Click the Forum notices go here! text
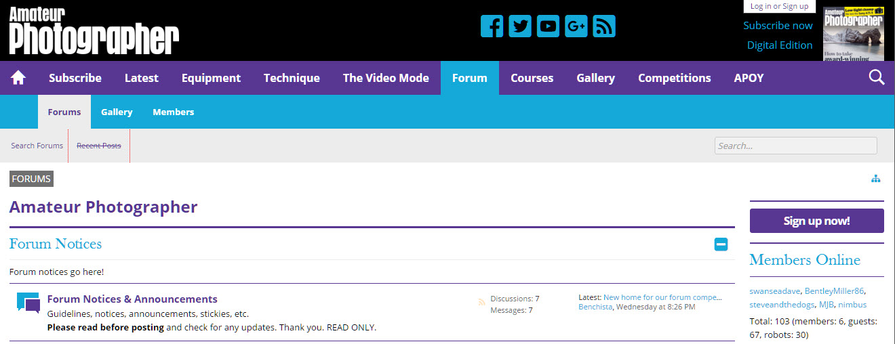The image size is (895, 344). 57,272
